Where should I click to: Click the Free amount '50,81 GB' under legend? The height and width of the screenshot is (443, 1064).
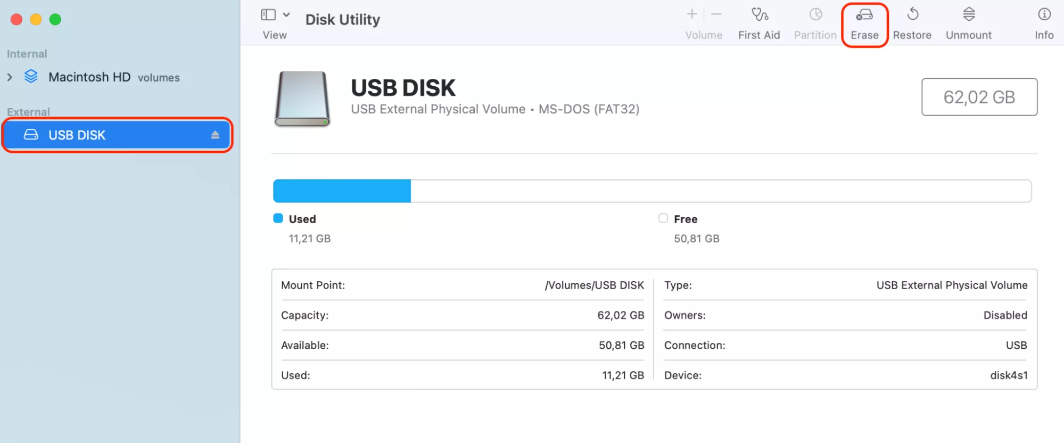click(696, 239)
